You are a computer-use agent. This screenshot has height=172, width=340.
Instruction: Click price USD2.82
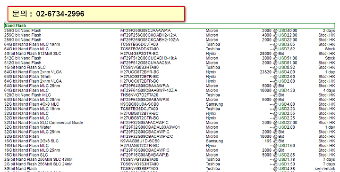(x=287, y=49)
